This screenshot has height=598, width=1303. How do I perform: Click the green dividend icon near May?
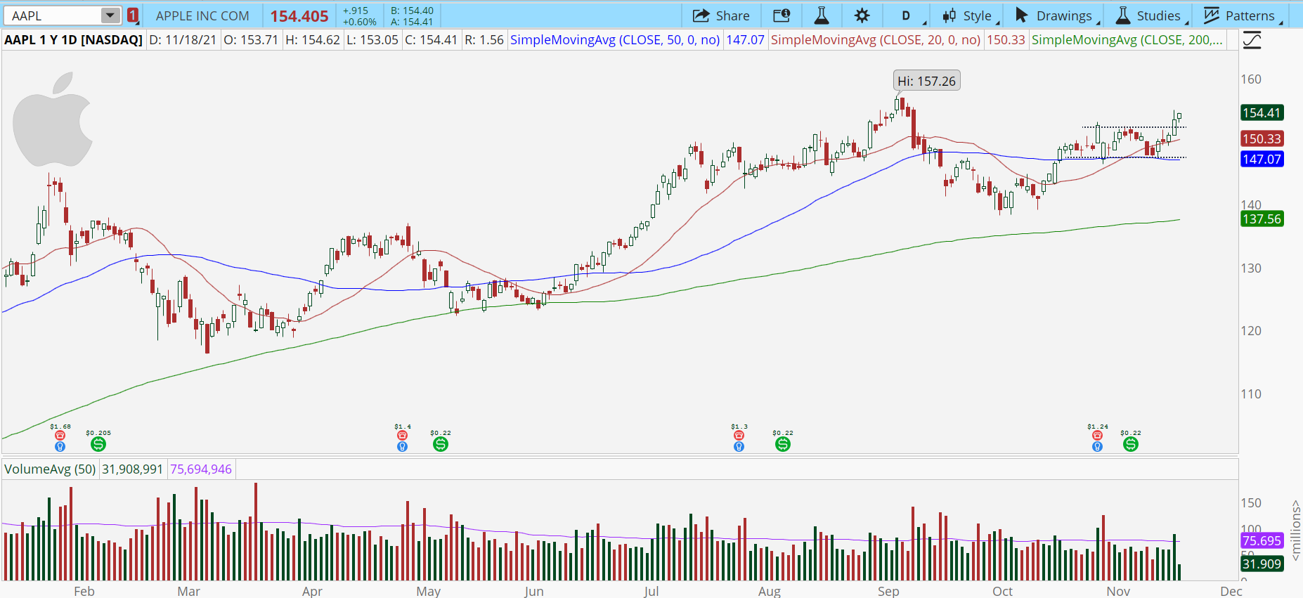(x=441, y=444)
